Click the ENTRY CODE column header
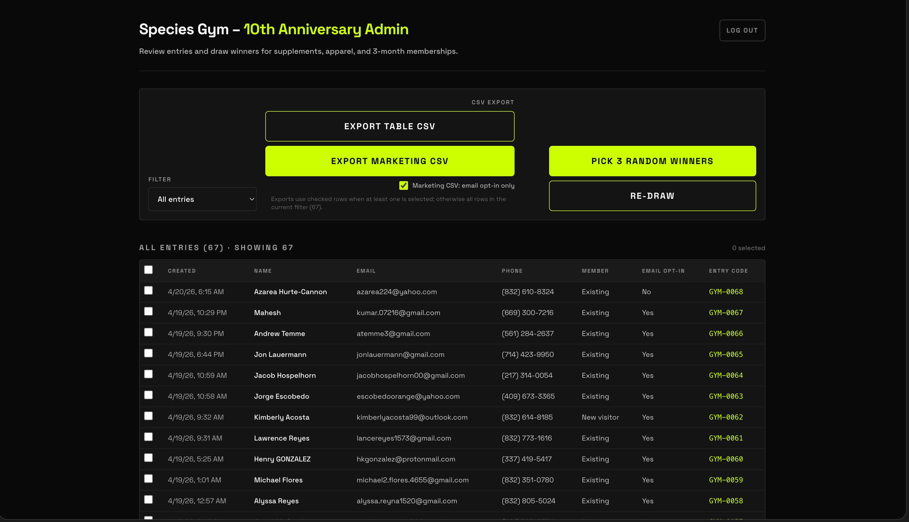Screen dimensions: 909x522 tap(728, 271)
